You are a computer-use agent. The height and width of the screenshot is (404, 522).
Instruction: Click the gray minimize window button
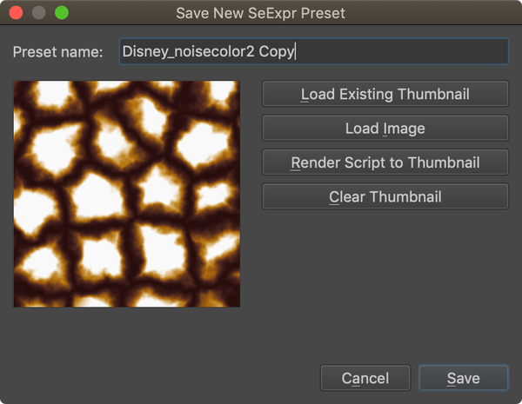tap(39, 13)
